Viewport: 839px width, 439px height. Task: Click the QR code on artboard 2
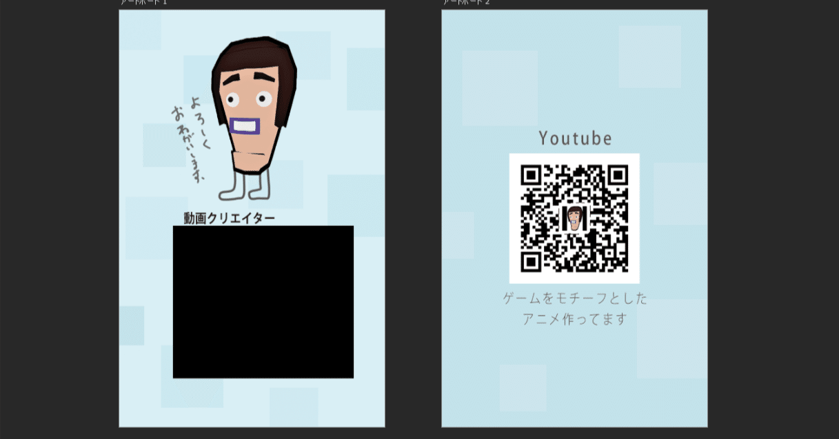pos(574,218)
